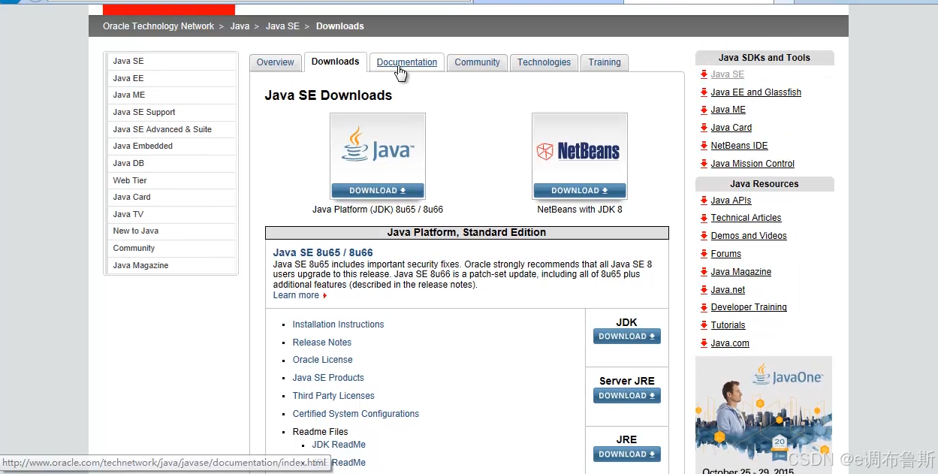
Task: Open Java EE and Glassfish link
Action: (756, 92)
